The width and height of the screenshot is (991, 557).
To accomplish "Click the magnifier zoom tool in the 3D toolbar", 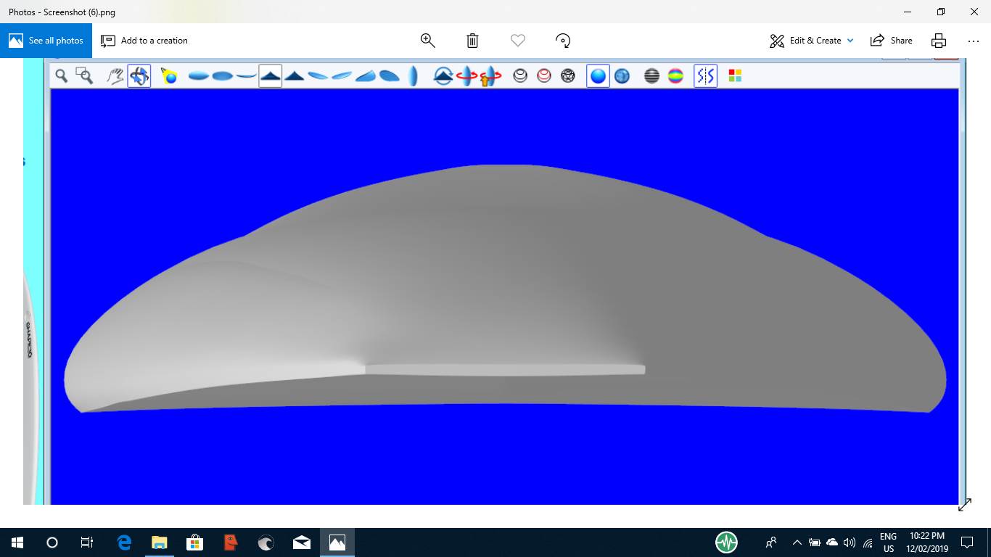I will [62, 75].
